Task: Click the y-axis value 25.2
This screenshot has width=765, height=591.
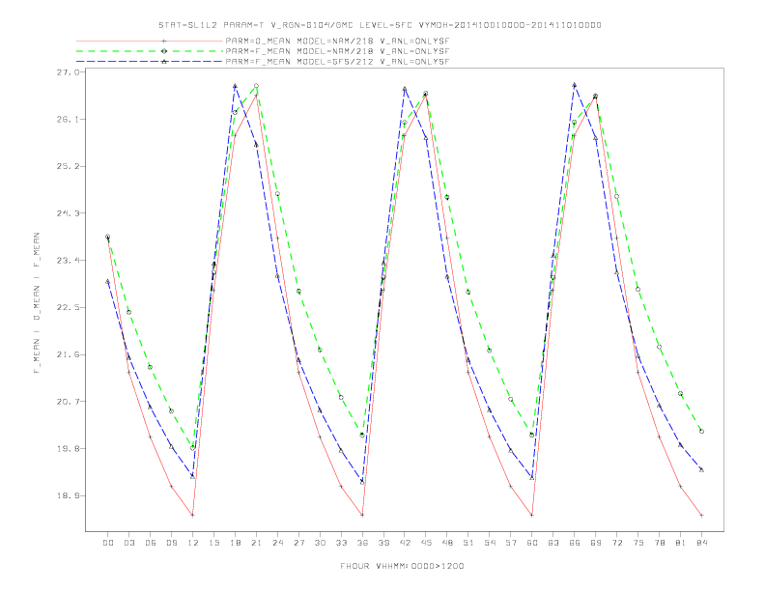Action: click(x=68, y=166)
